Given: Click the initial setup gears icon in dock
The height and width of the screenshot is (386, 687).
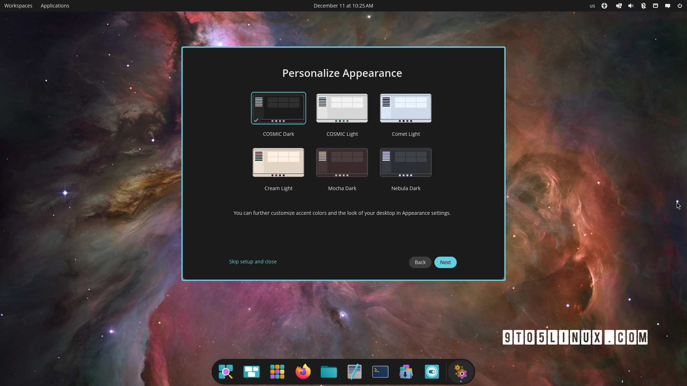Looking at the screenshot, I should [x=461, y=372].
